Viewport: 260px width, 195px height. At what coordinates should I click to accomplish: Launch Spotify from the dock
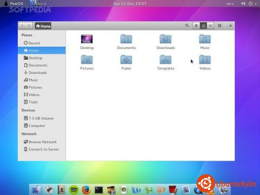pyautogui.click(x=74, y=190)
